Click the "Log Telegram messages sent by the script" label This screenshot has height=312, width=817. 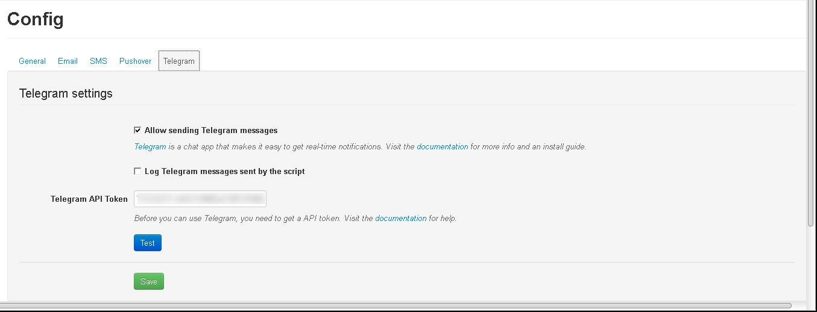[224, 171]
